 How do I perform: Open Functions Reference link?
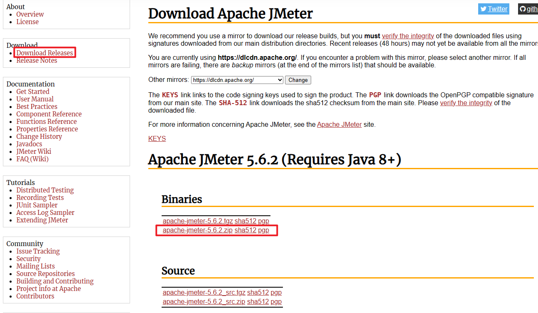[x=47, y=121]
